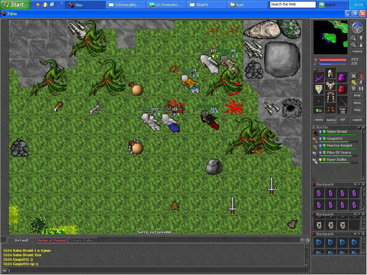367x275 pixels.
Task: Select Gognitti in the Battle list
Action: 335,139
